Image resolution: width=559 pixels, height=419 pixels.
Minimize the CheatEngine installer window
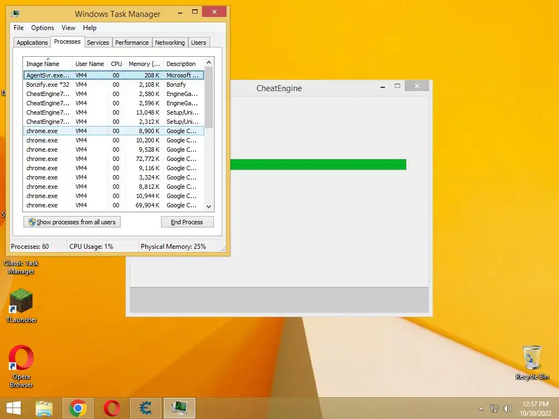pyautogui.click(x=383, y=87)
